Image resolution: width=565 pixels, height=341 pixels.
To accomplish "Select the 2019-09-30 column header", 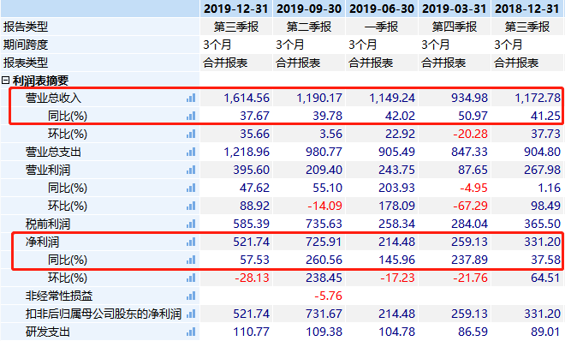I will (309, 9).
